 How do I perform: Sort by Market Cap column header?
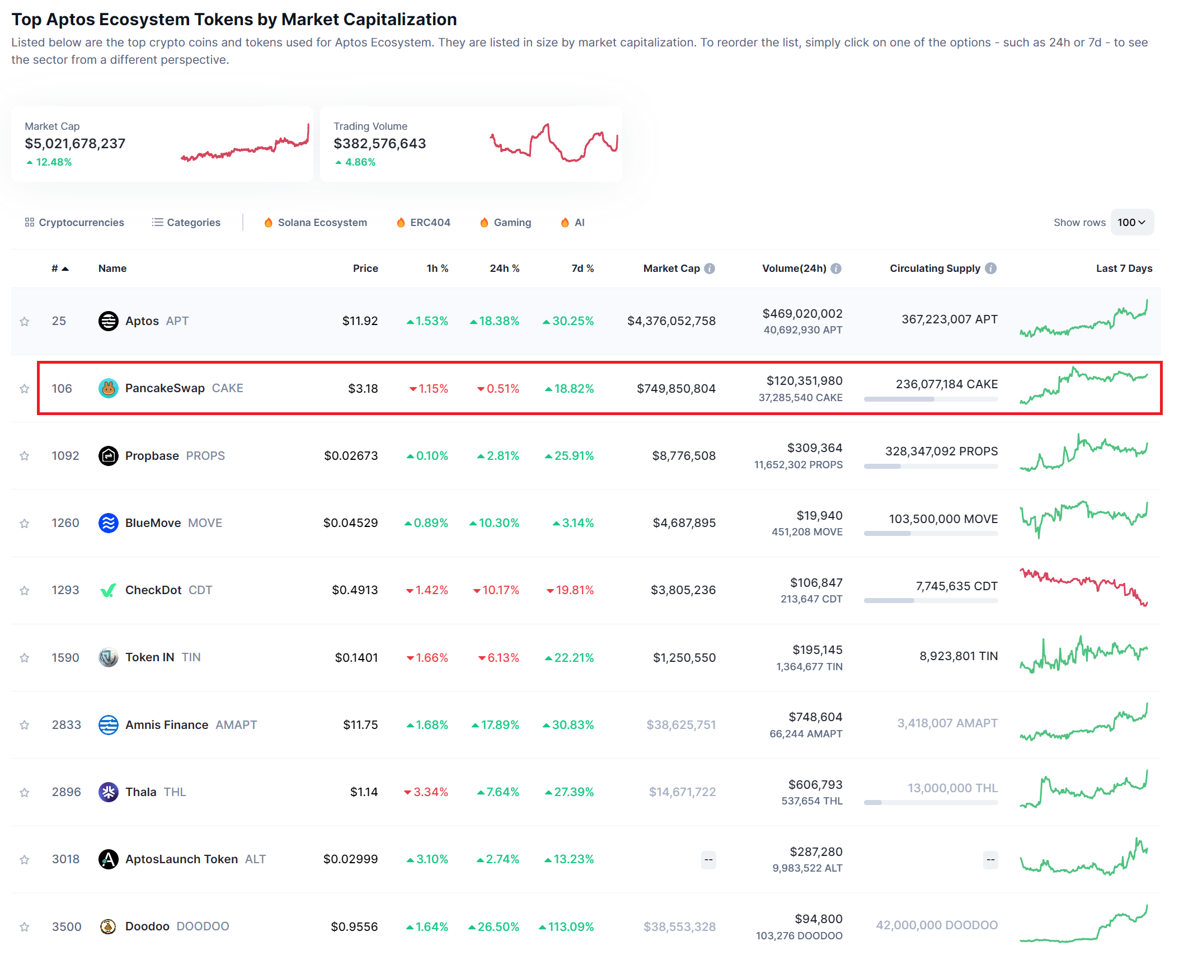point(671,269)
